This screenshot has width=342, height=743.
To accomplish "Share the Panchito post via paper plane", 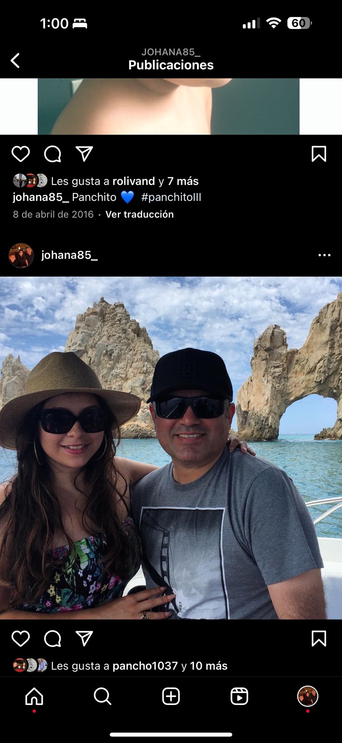I will tap(84, 154).
